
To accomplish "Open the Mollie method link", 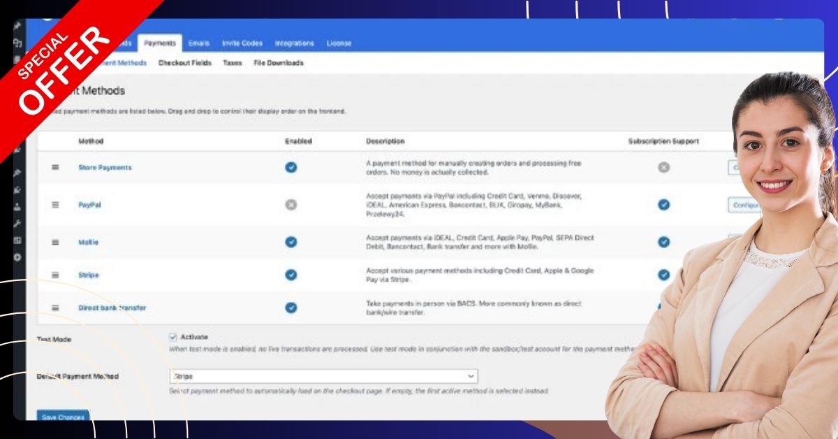I will (89, 242).
